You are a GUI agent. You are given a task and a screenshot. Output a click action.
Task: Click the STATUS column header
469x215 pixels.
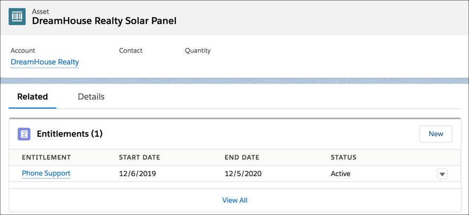pos(343,158)
